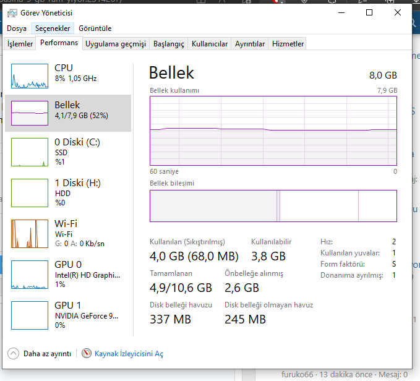Click the 245 MB non-paged pool value
This screenshot has width=420, height=381.
pos(245,319)
